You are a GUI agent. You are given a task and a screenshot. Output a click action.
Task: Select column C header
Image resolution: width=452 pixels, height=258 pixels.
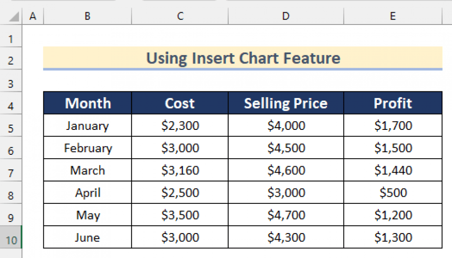click(x=179, y=16)
